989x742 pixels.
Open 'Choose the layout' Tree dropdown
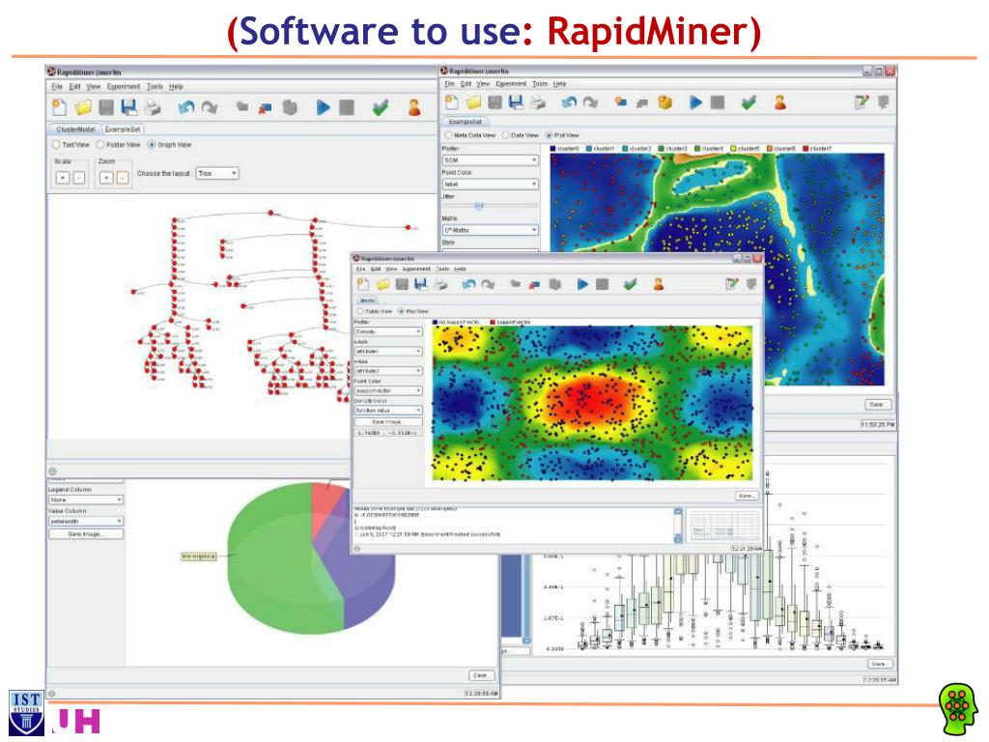pos(217,174)
